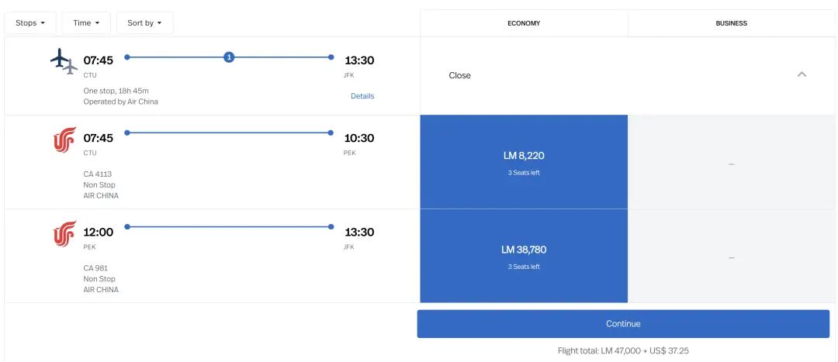Open the Time filter dropdown
This screenshot has height=362, width=838.
pos(86,23)
